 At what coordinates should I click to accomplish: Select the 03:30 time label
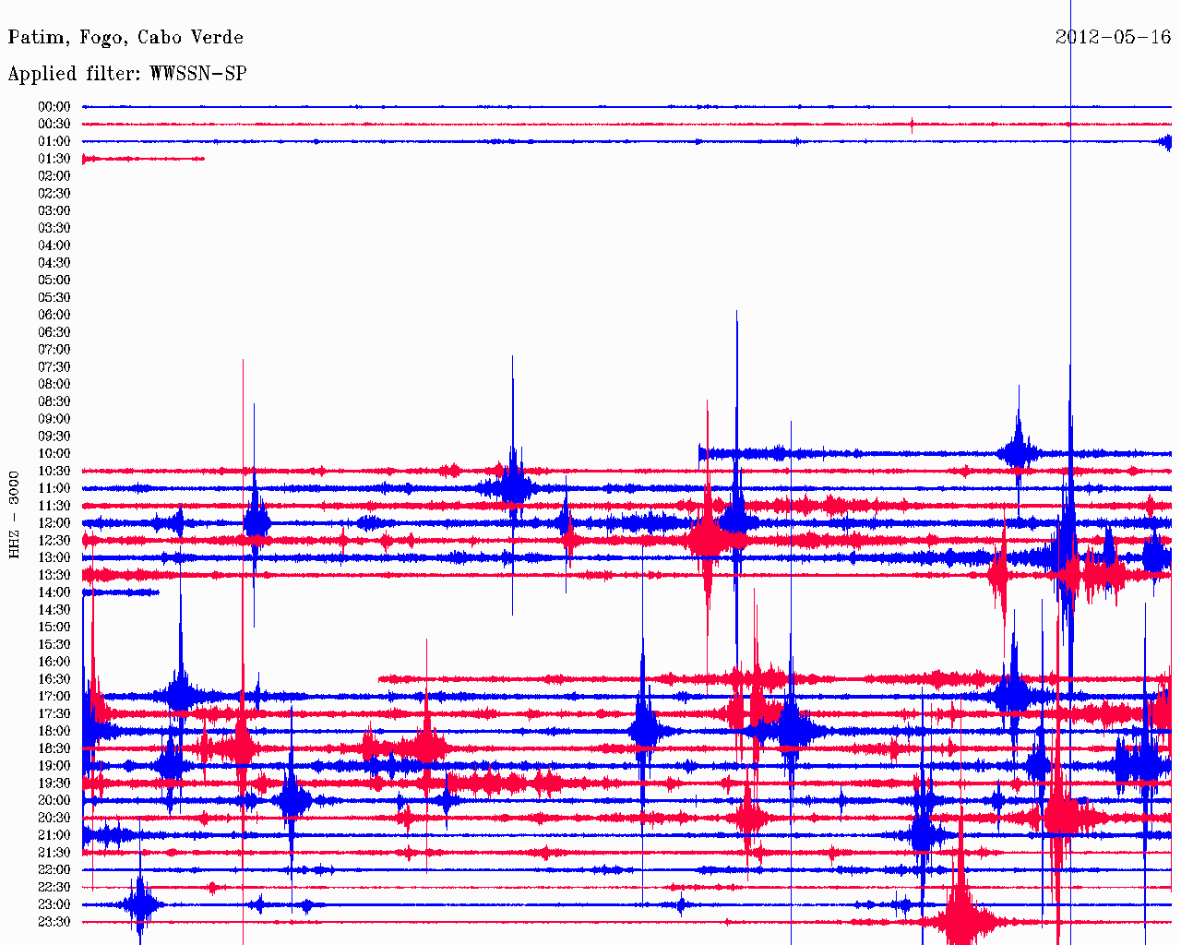54,228
